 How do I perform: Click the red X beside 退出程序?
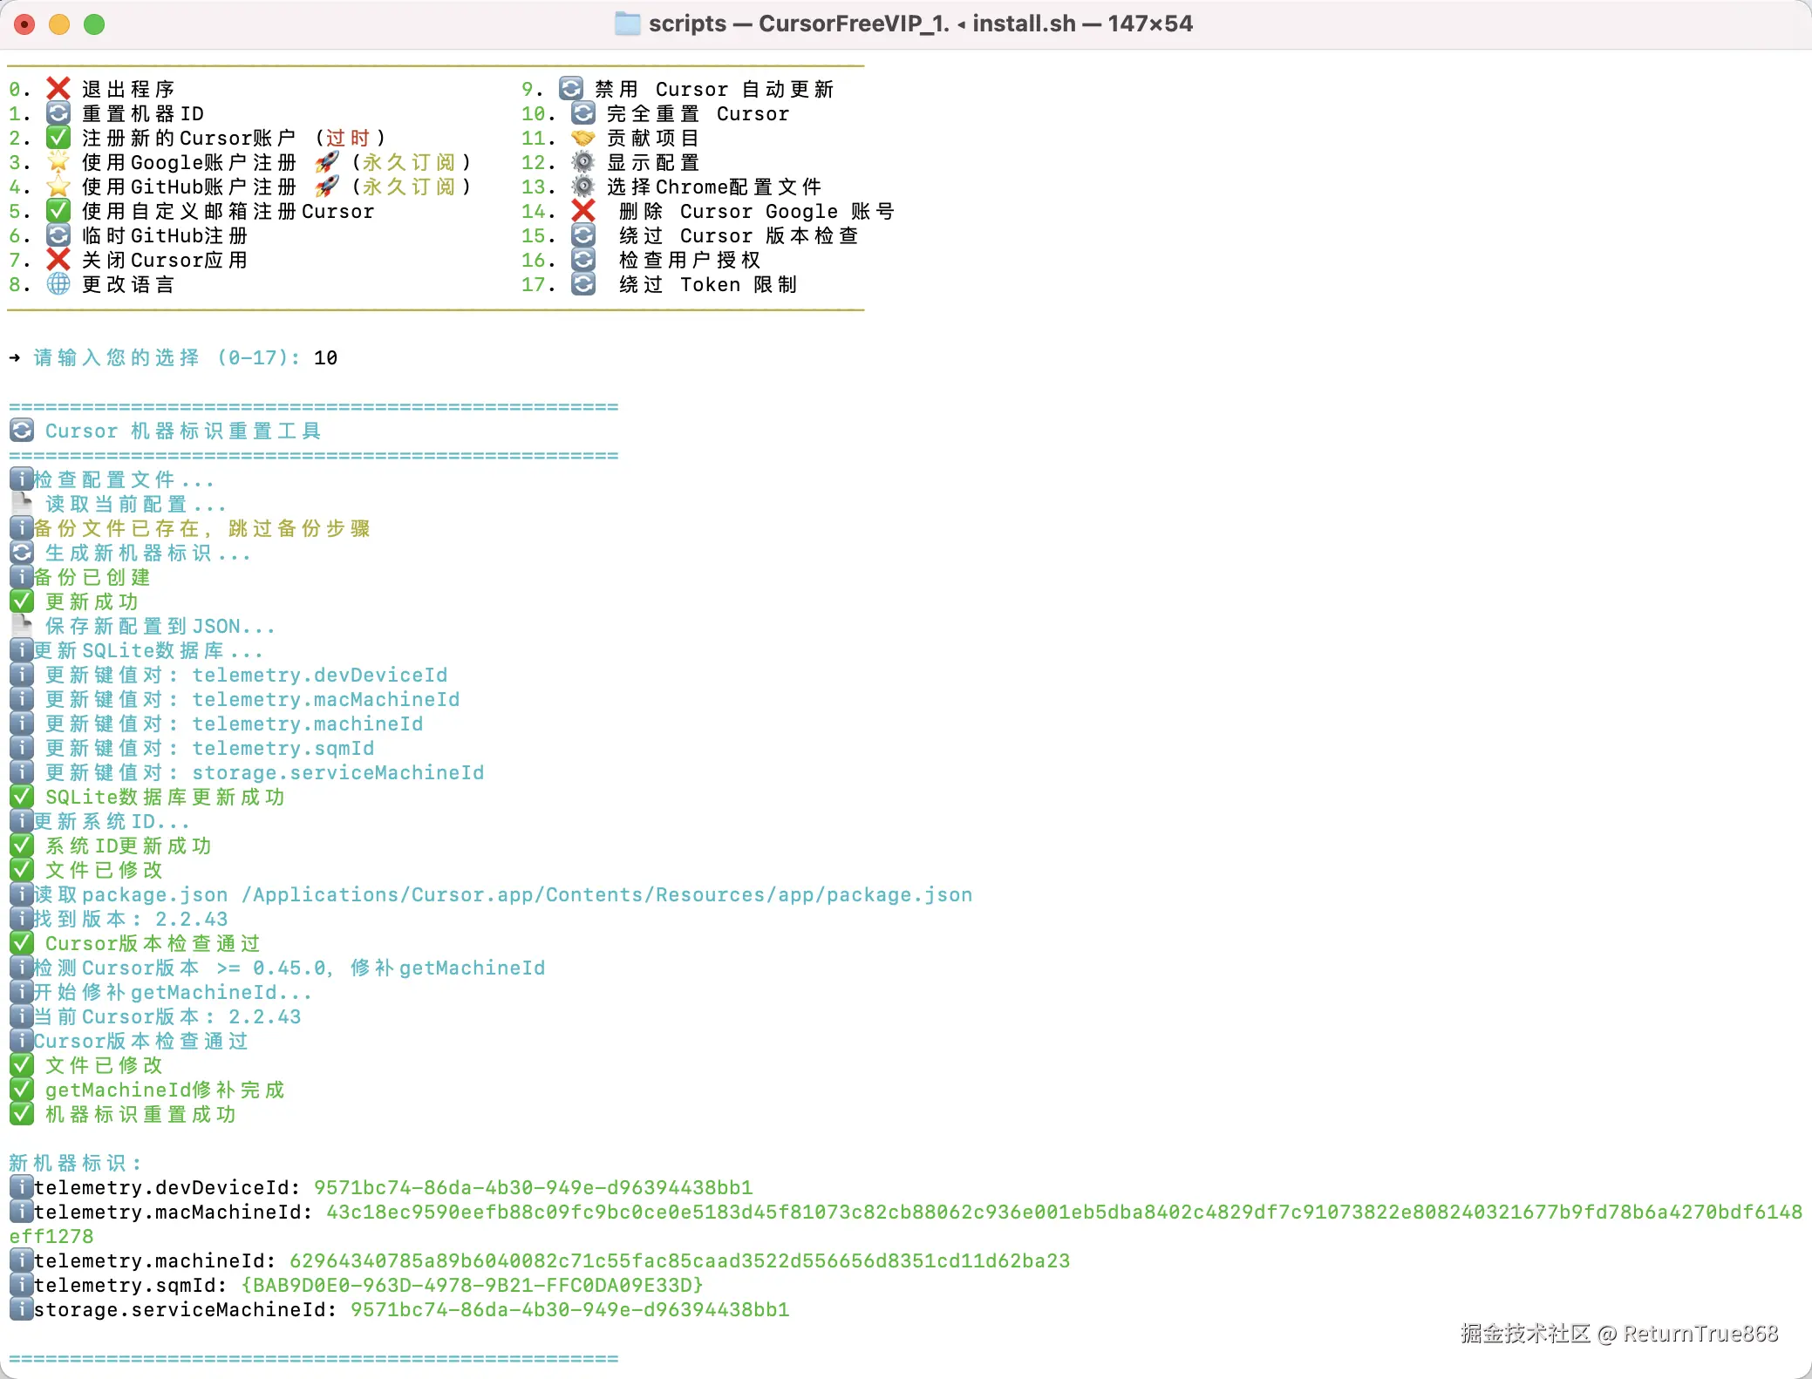58,89
